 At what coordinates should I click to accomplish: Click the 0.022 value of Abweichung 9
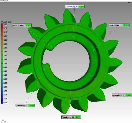tap(28, 25)
